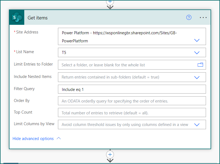Click the Filter Query field with Include eq 1
Image resolution: width=220 pixels, height=164 pixels.
point(132,89)
